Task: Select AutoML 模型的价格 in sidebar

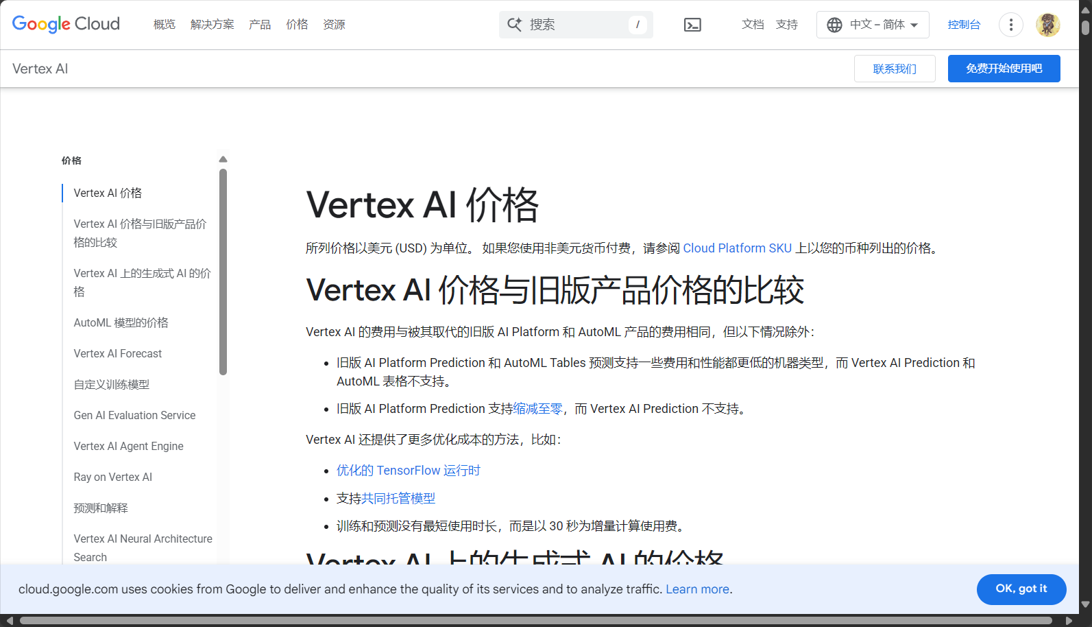Action: [121, 322]
